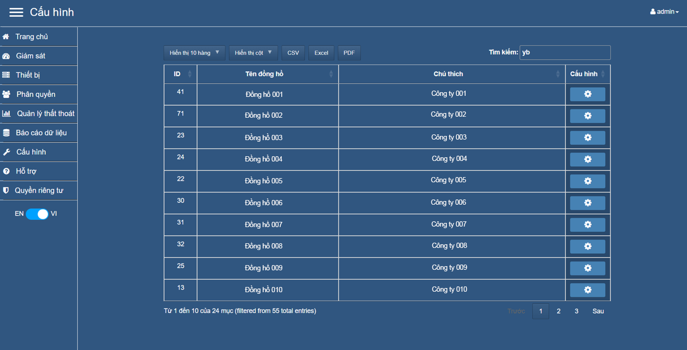687x350 pixels.
Task: Open the admin user dropdown
Action: point(665,11)
